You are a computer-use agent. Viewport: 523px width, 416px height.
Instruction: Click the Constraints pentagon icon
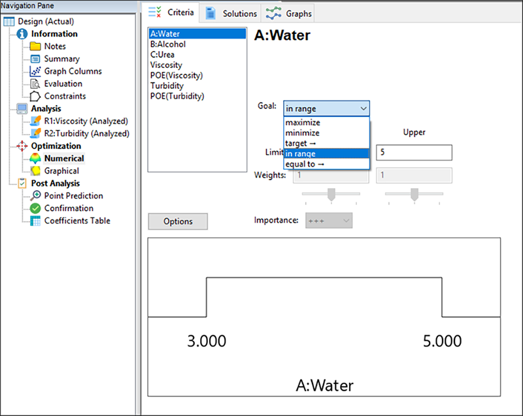click(x=35, y=96)
